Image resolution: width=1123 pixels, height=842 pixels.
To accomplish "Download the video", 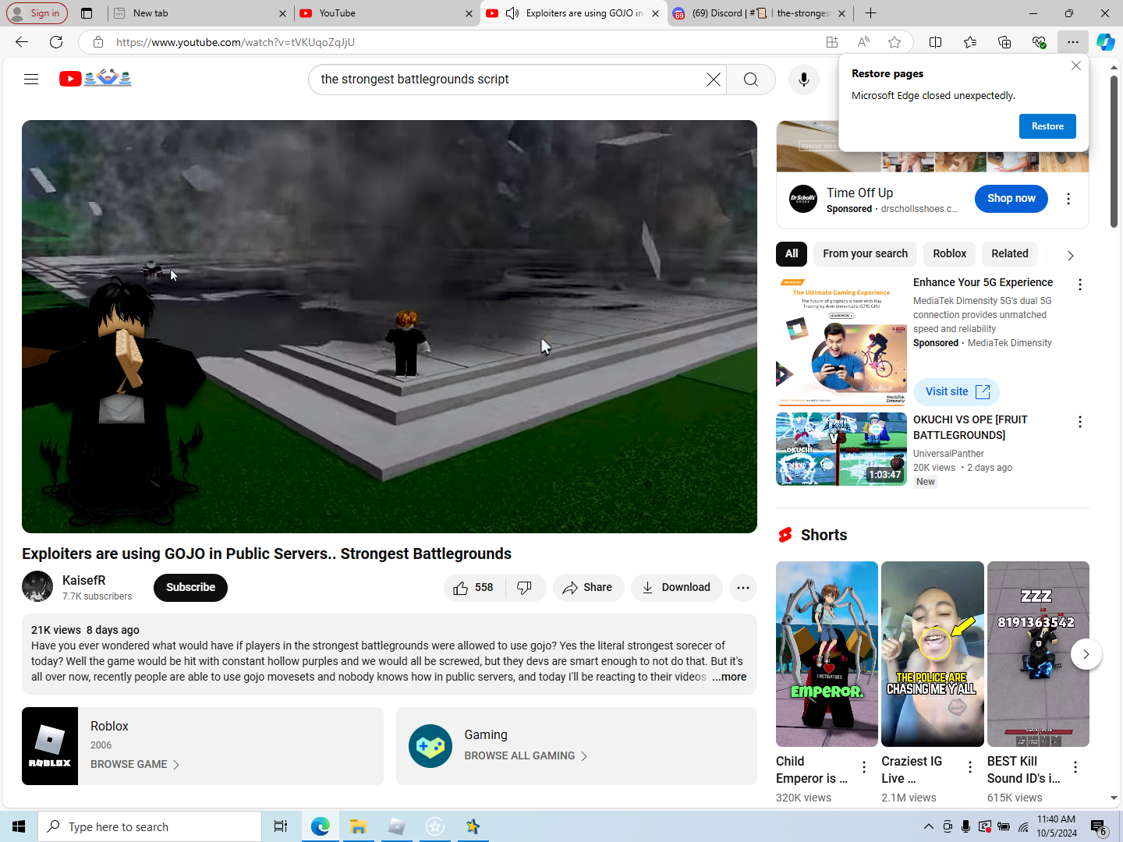I will click(676, 588).
